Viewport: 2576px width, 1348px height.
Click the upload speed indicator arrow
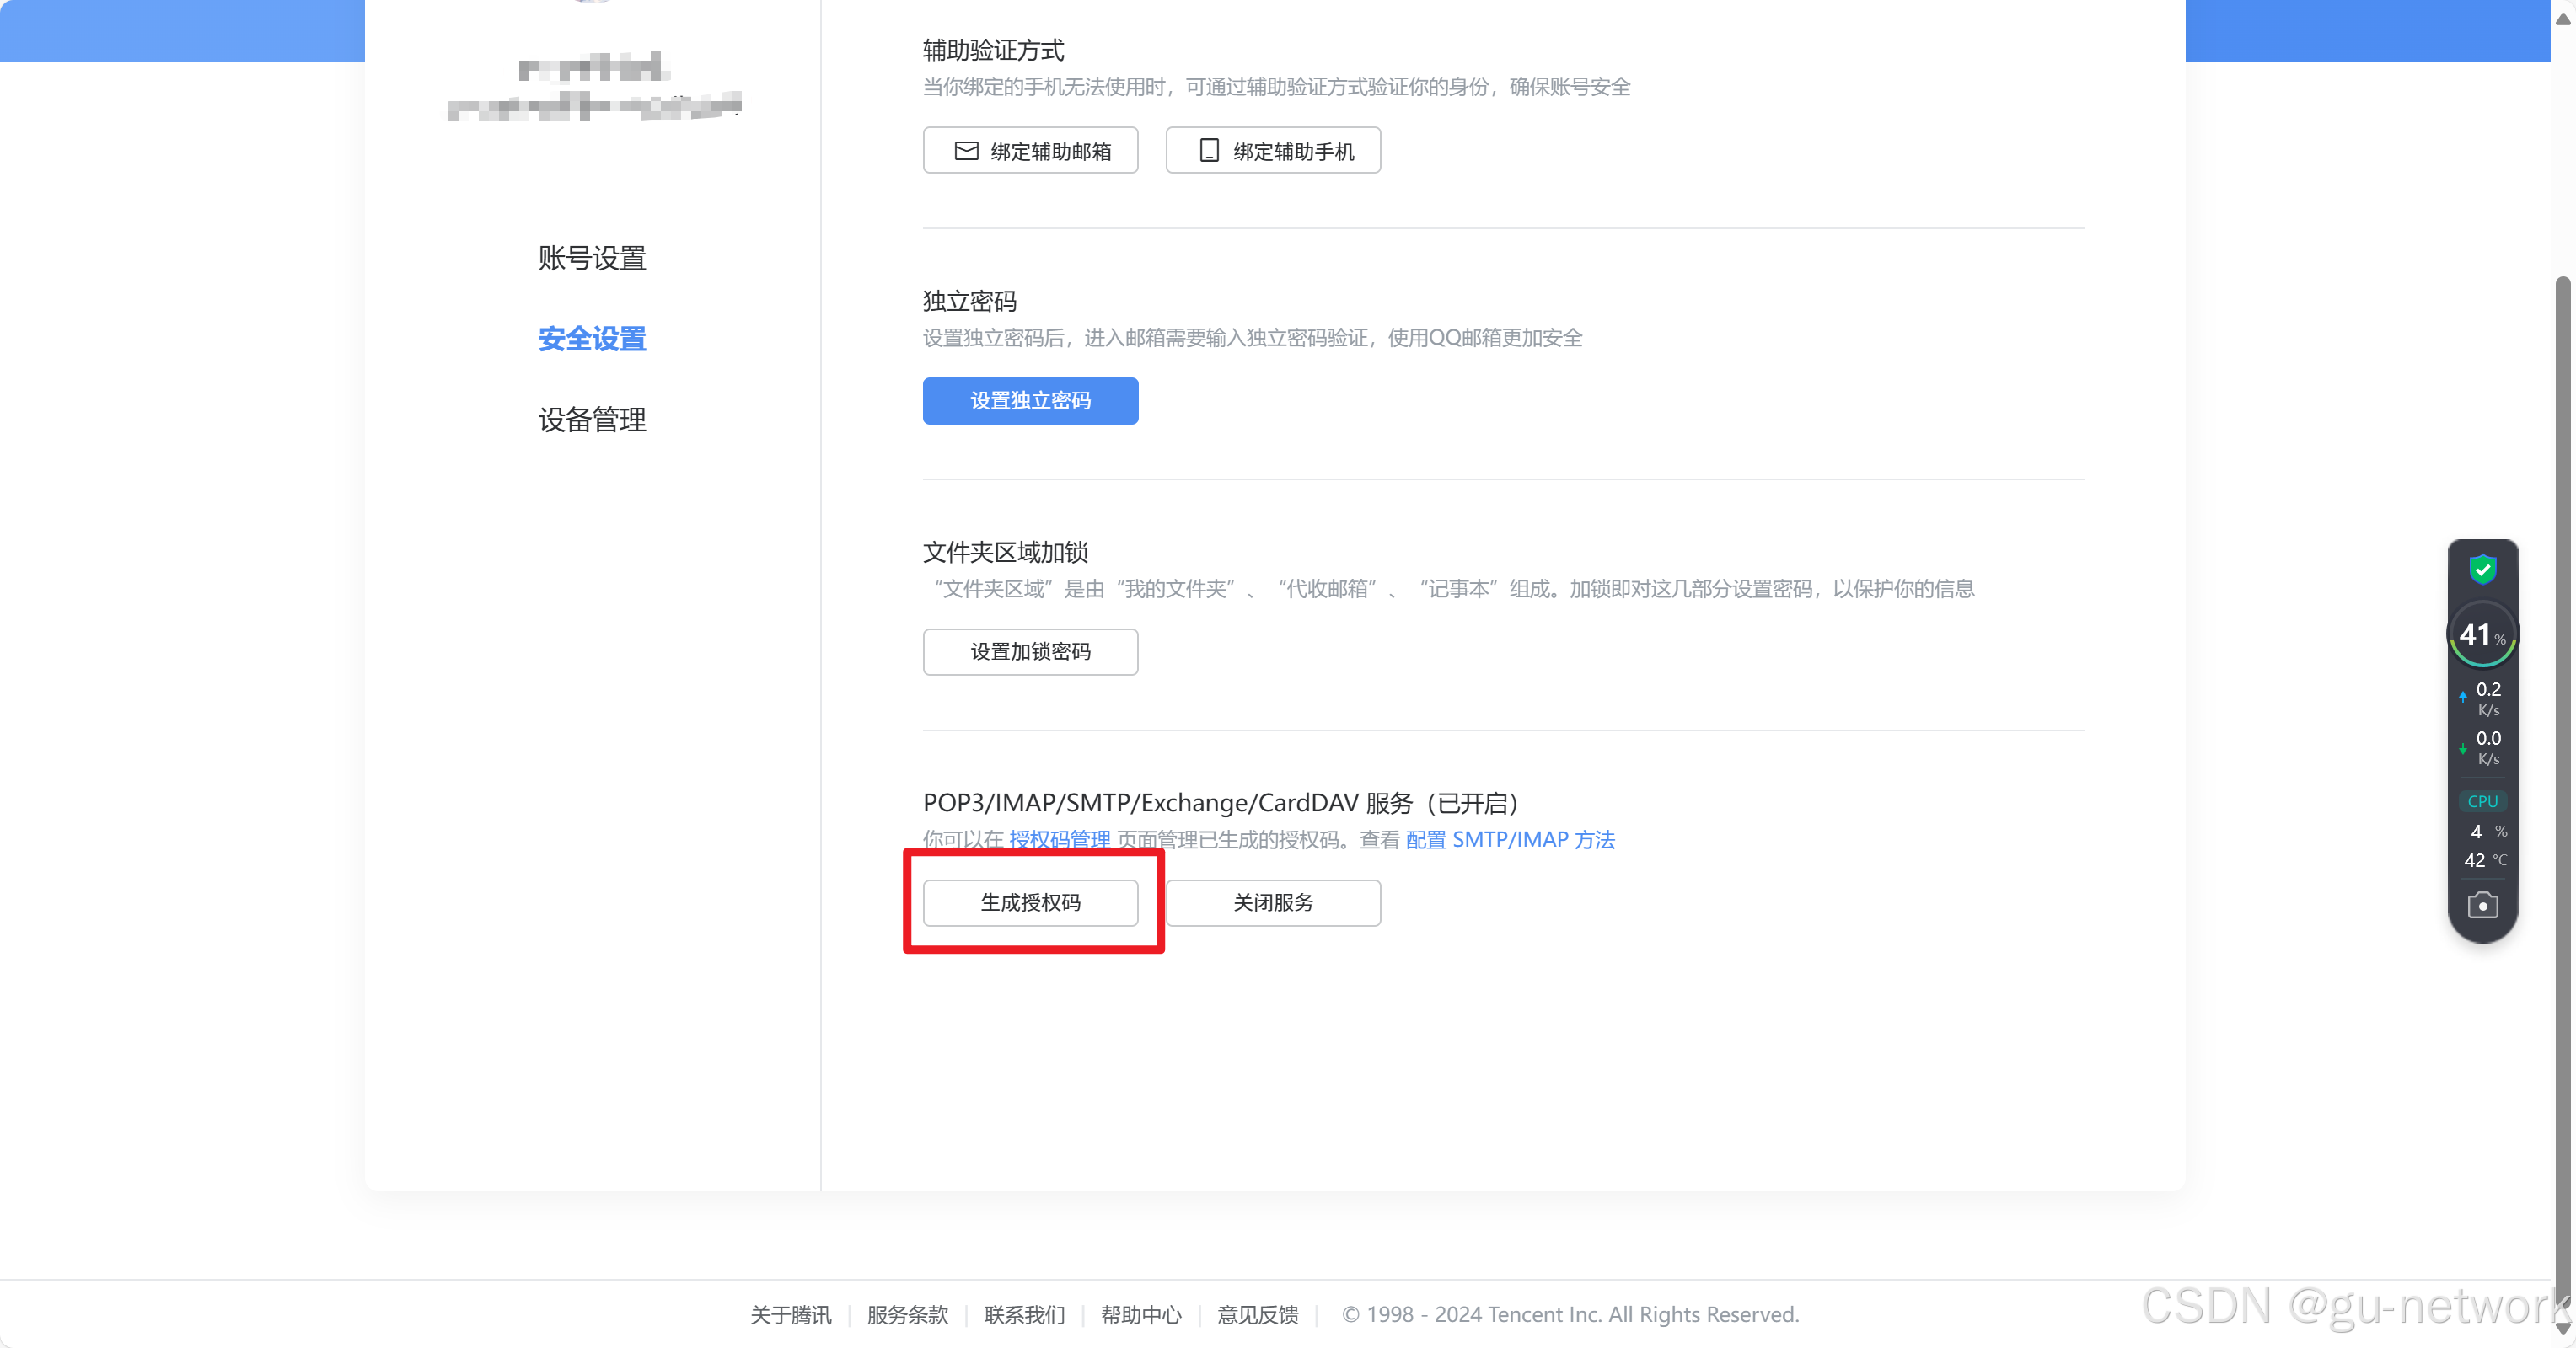coord(2462,697)
